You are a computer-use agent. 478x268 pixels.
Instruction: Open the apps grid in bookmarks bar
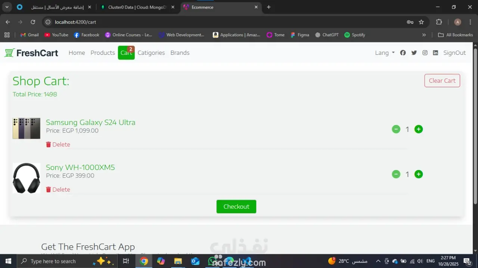tap(7, 35)
